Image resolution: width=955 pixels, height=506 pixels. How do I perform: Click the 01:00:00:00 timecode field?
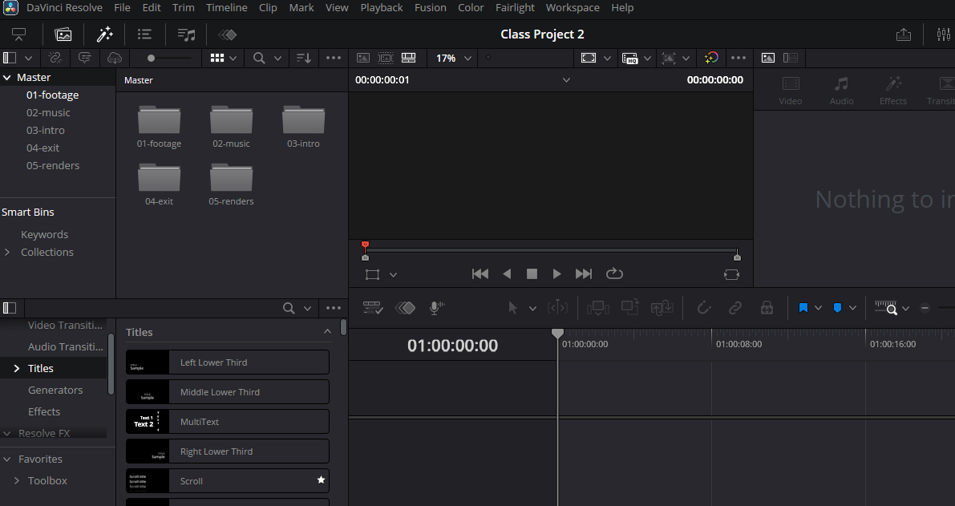coord(452,346)
